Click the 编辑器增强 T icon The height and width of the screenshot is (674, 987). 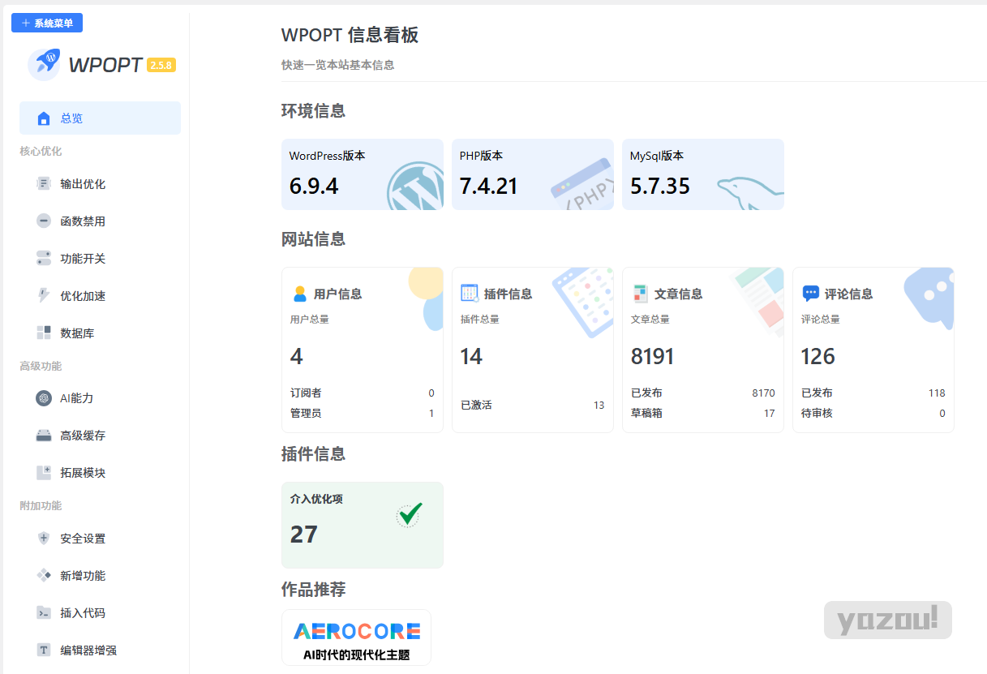pos(44,650)
